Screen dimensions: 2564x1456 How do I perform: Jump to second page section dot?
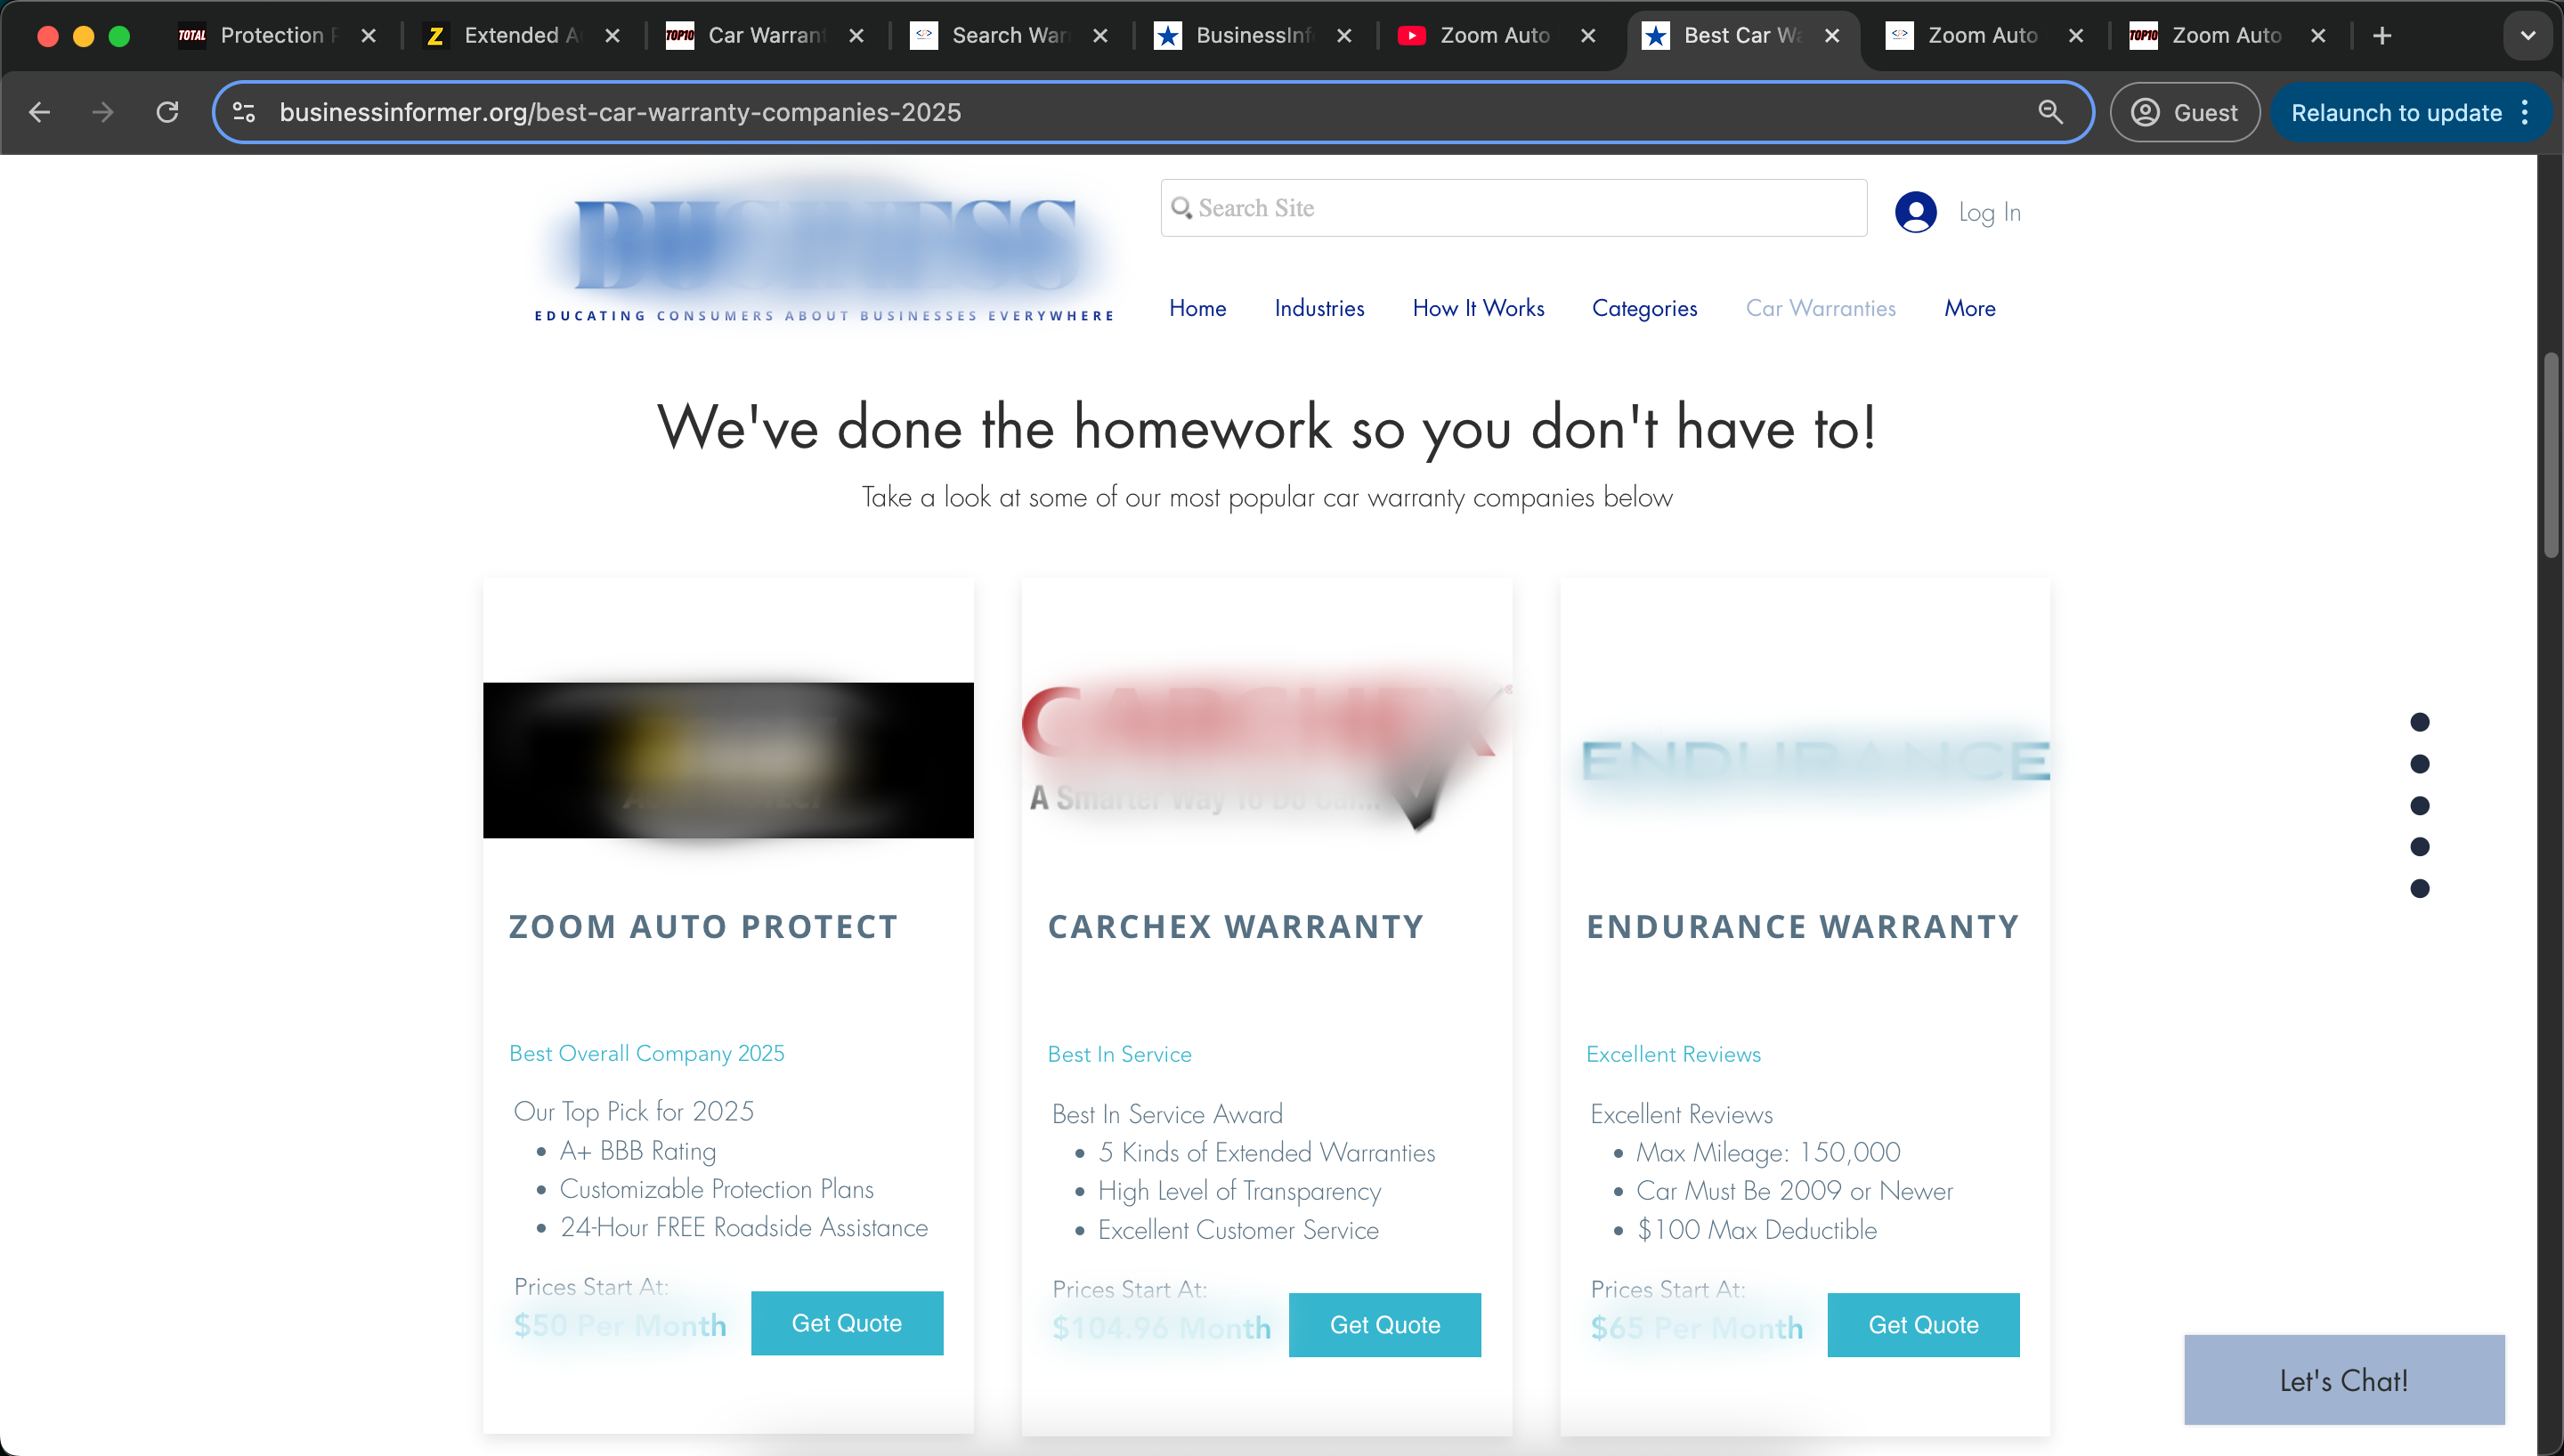point(2420,764)
